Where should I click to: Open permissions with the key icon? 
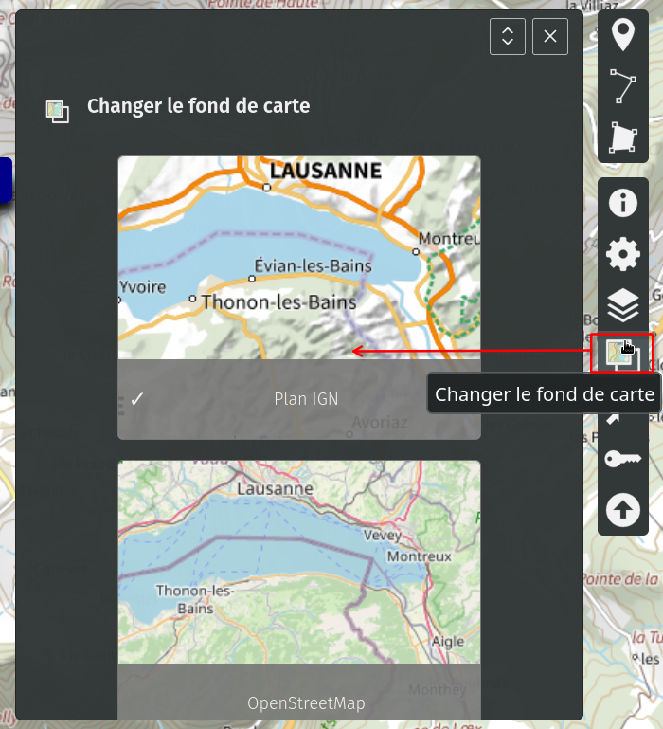click(x=622, y=459)
